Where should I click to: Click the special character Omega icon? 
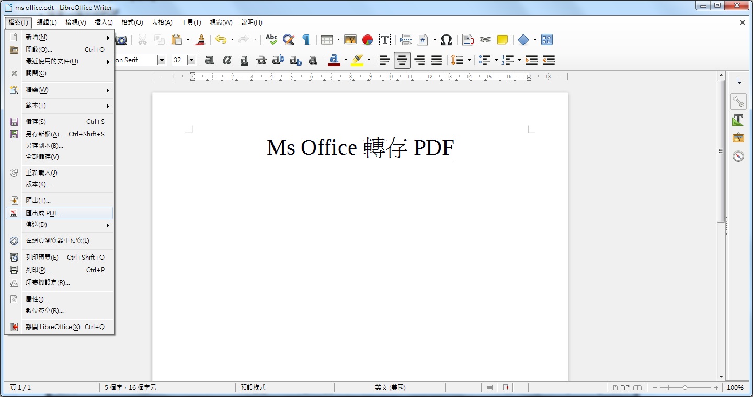pyautogui.click(x=446, y=40)
